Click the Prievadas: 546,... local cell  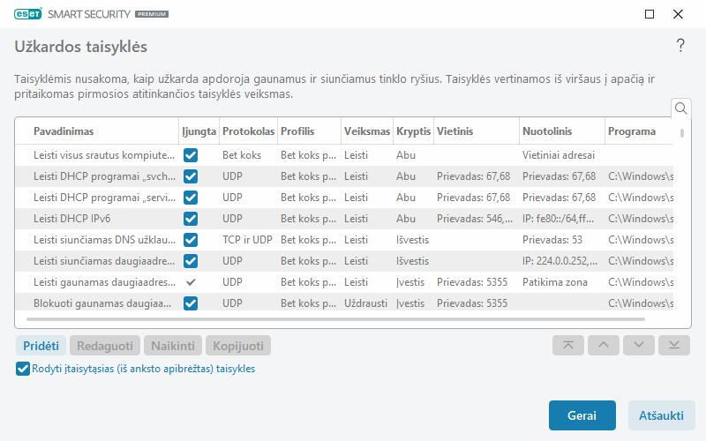point(475,219)
